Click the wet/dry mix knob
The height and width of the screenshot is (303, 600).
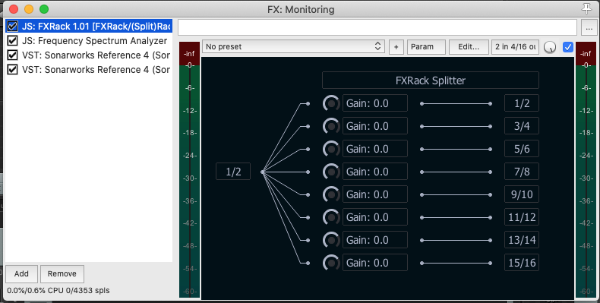[550, 47]
